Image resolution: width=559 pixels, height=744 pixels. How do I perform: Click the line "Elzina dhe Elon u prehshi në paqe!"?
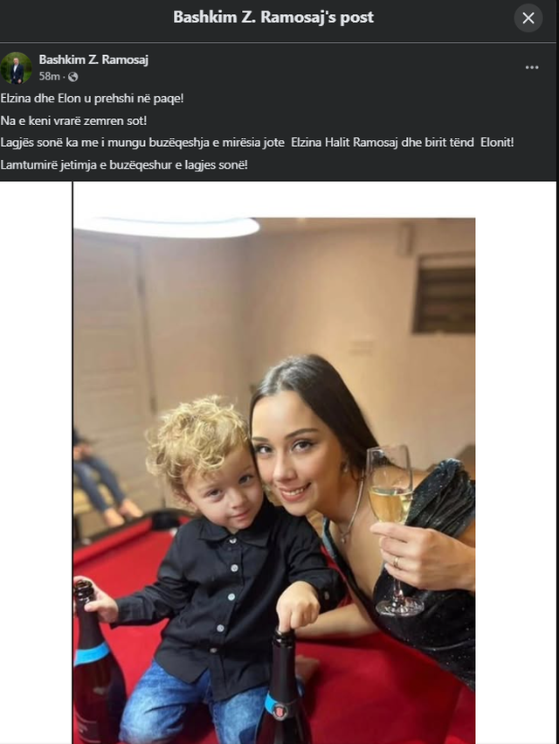[x=92, y=99]
